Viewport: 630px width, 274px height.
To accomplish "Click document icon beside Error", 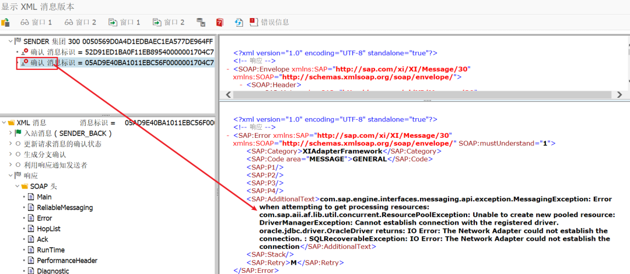I will tap(31, 218).
